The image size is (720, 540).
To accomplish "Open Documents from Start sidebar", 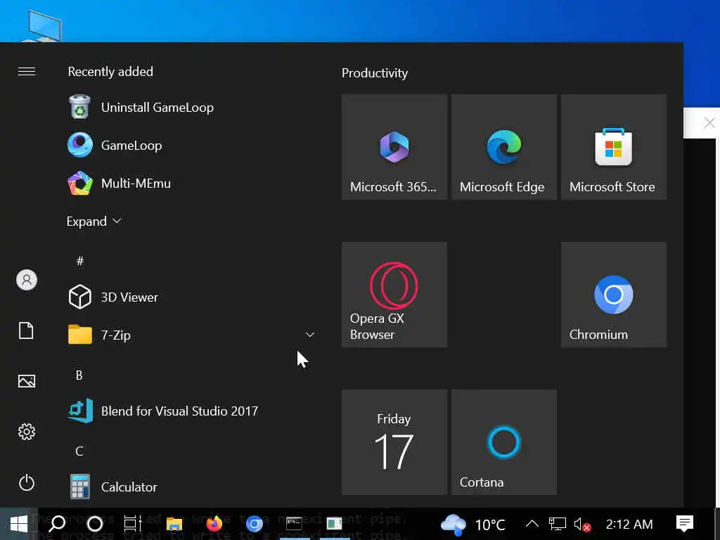I will point(26,330).
